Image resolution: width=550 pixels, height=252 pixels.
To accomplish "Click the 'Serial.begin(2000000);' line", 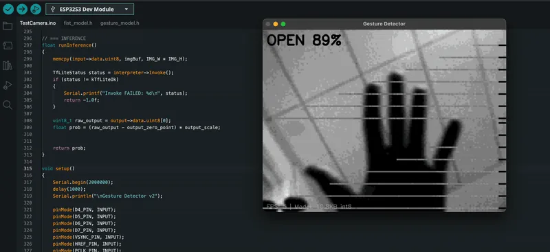I will pyautogui.click(x=82, y=182).
